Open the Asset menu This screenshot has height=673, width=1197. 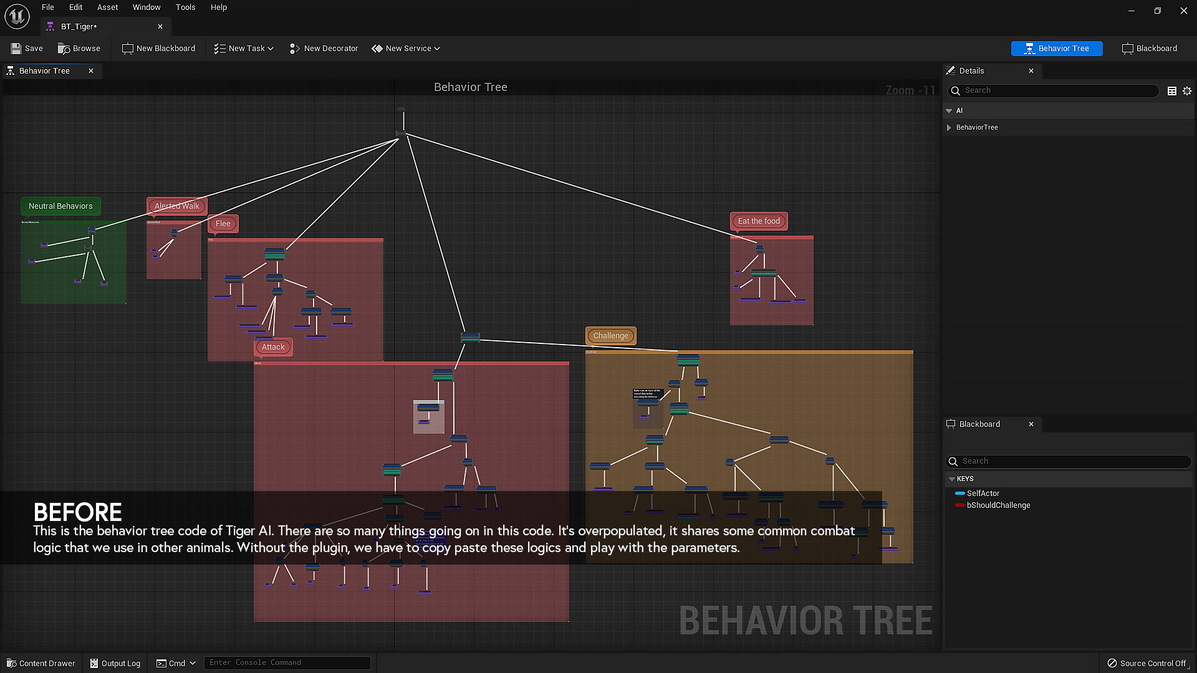pos(107,7)
